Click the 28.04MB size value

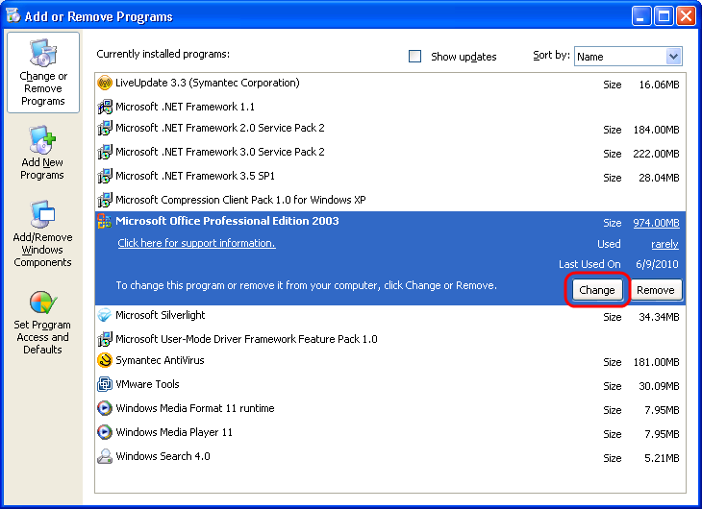pos(659,178)
